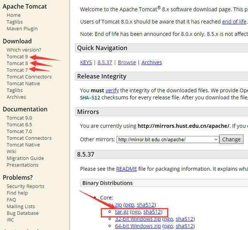Follow the 'verify' integrity link
This screenshot has height=230, width=248.
[112, 91]
